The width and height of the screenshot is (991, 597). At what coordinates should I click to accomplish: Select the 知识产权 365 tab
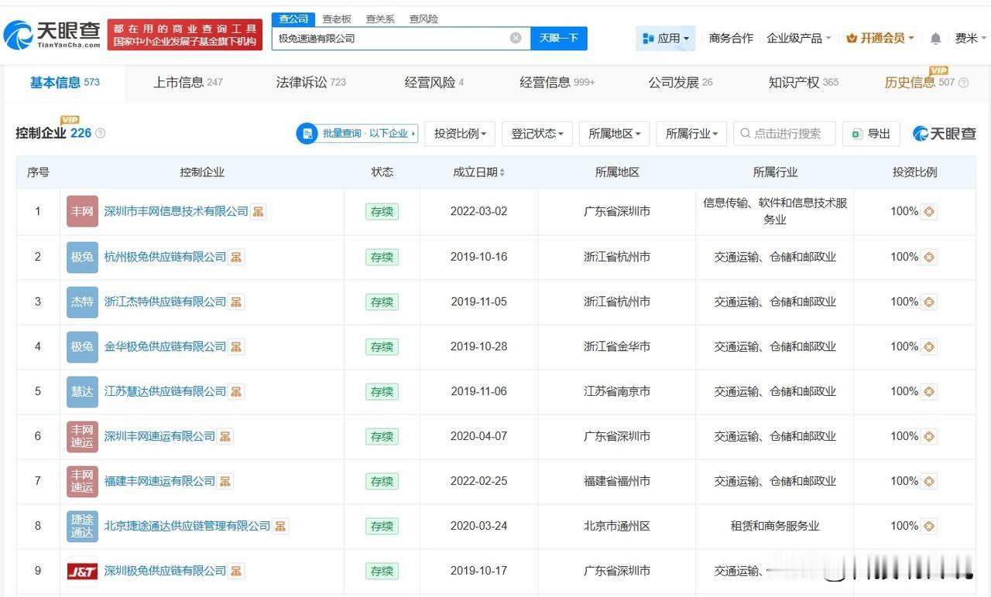pos(804,83)
